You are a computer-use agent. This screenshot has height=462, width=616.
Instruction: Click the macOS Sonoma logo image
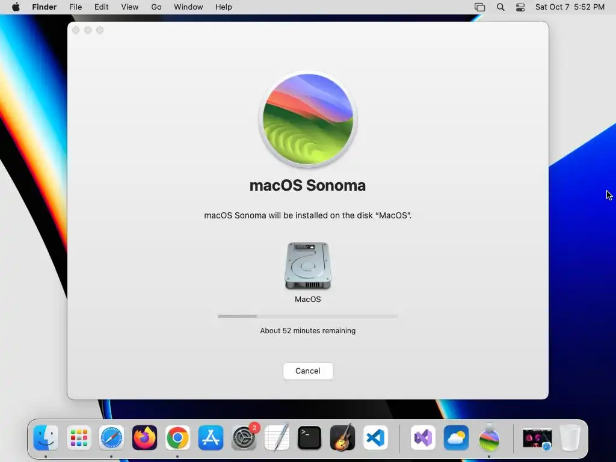307,120
